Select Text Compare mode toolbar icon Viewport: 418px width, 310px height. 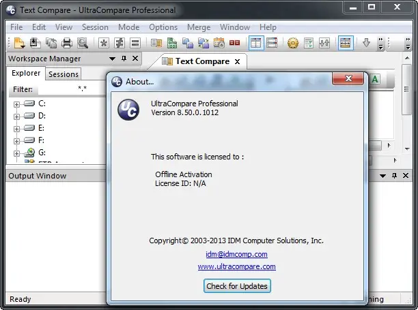[x=156, y=43]
